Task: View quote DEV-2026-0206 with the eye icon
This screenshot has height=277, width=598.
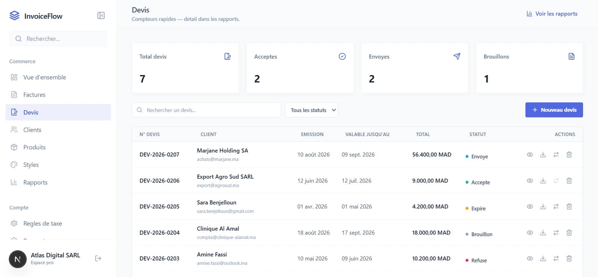Action: pyautogui.click(x=530, y=181)
